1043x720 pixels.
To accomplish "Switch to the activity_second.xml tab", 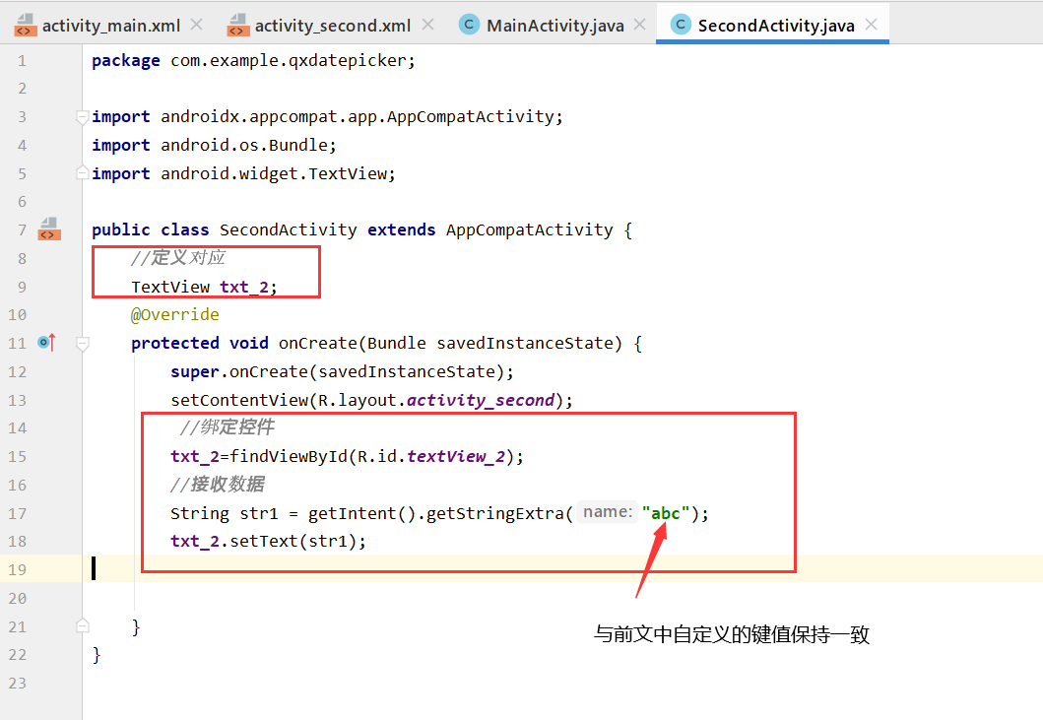I will click(332, 26).
